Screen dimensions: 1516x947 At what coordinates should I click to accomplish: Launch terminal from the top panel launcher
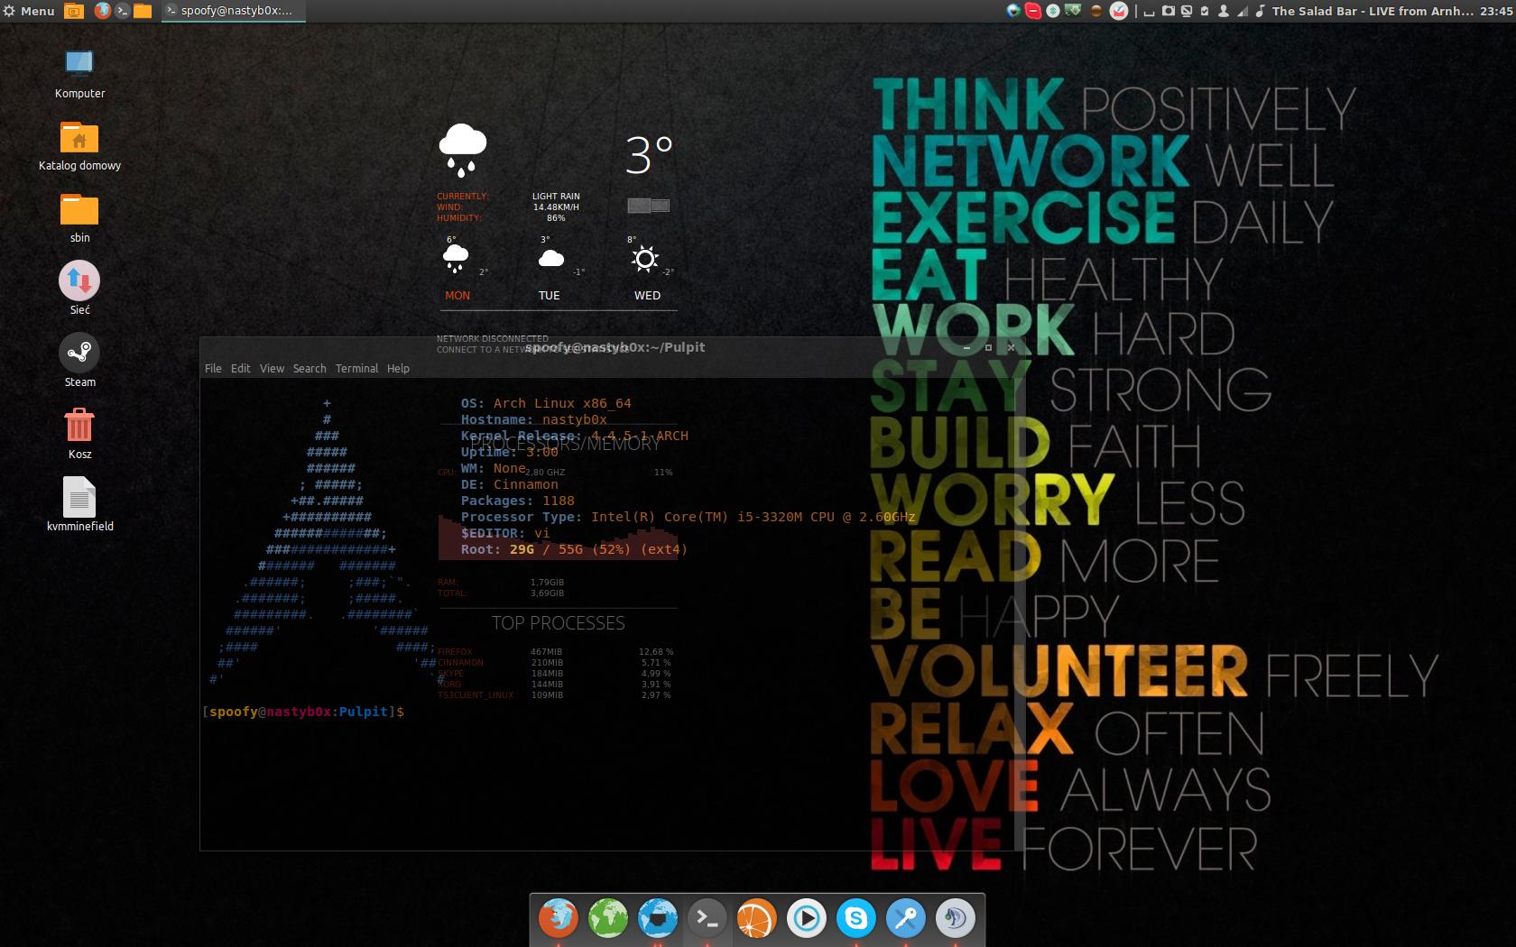(123, 11)
